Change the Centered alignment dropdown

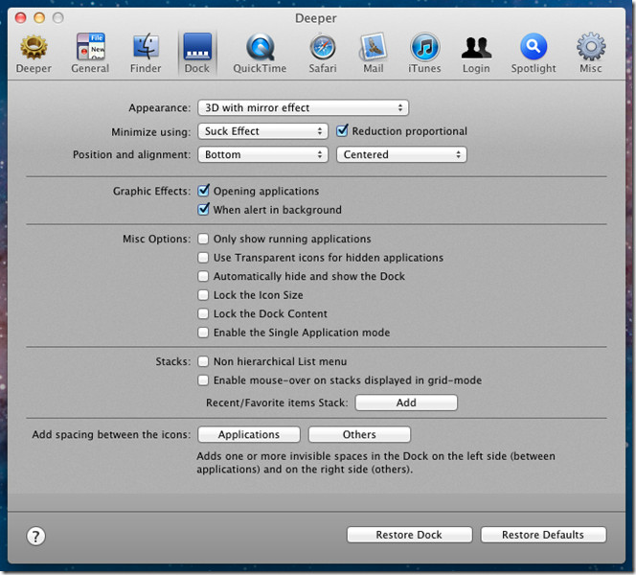click(400, 154)
